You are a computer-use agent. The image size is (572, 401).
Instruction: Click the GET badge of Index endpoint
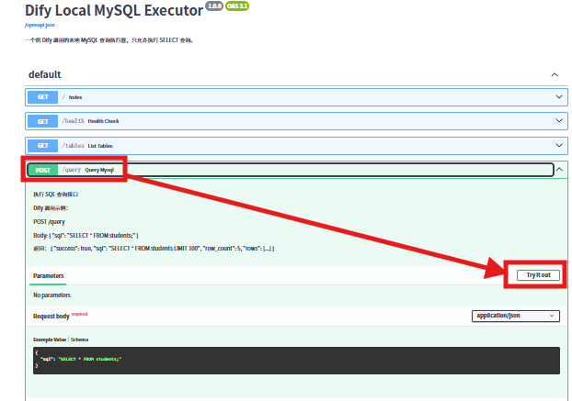click(42, 97)
